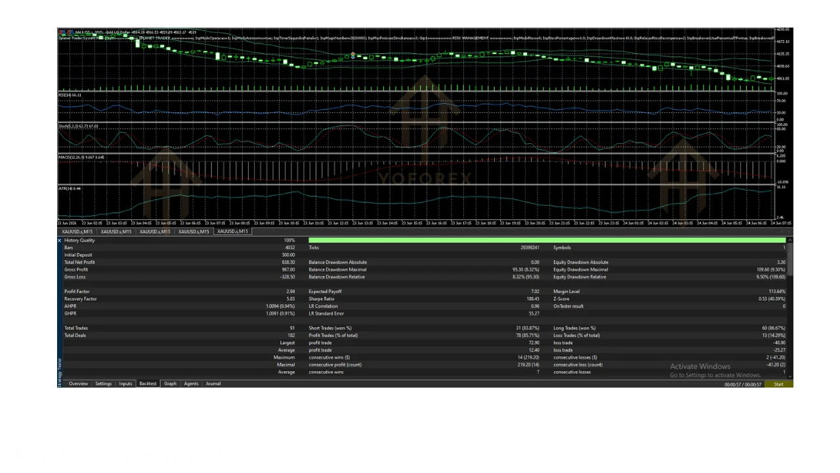The image size is (840, 473).
Task: Select Sharpe Ratio value 188.45
Action: (532, 299)
